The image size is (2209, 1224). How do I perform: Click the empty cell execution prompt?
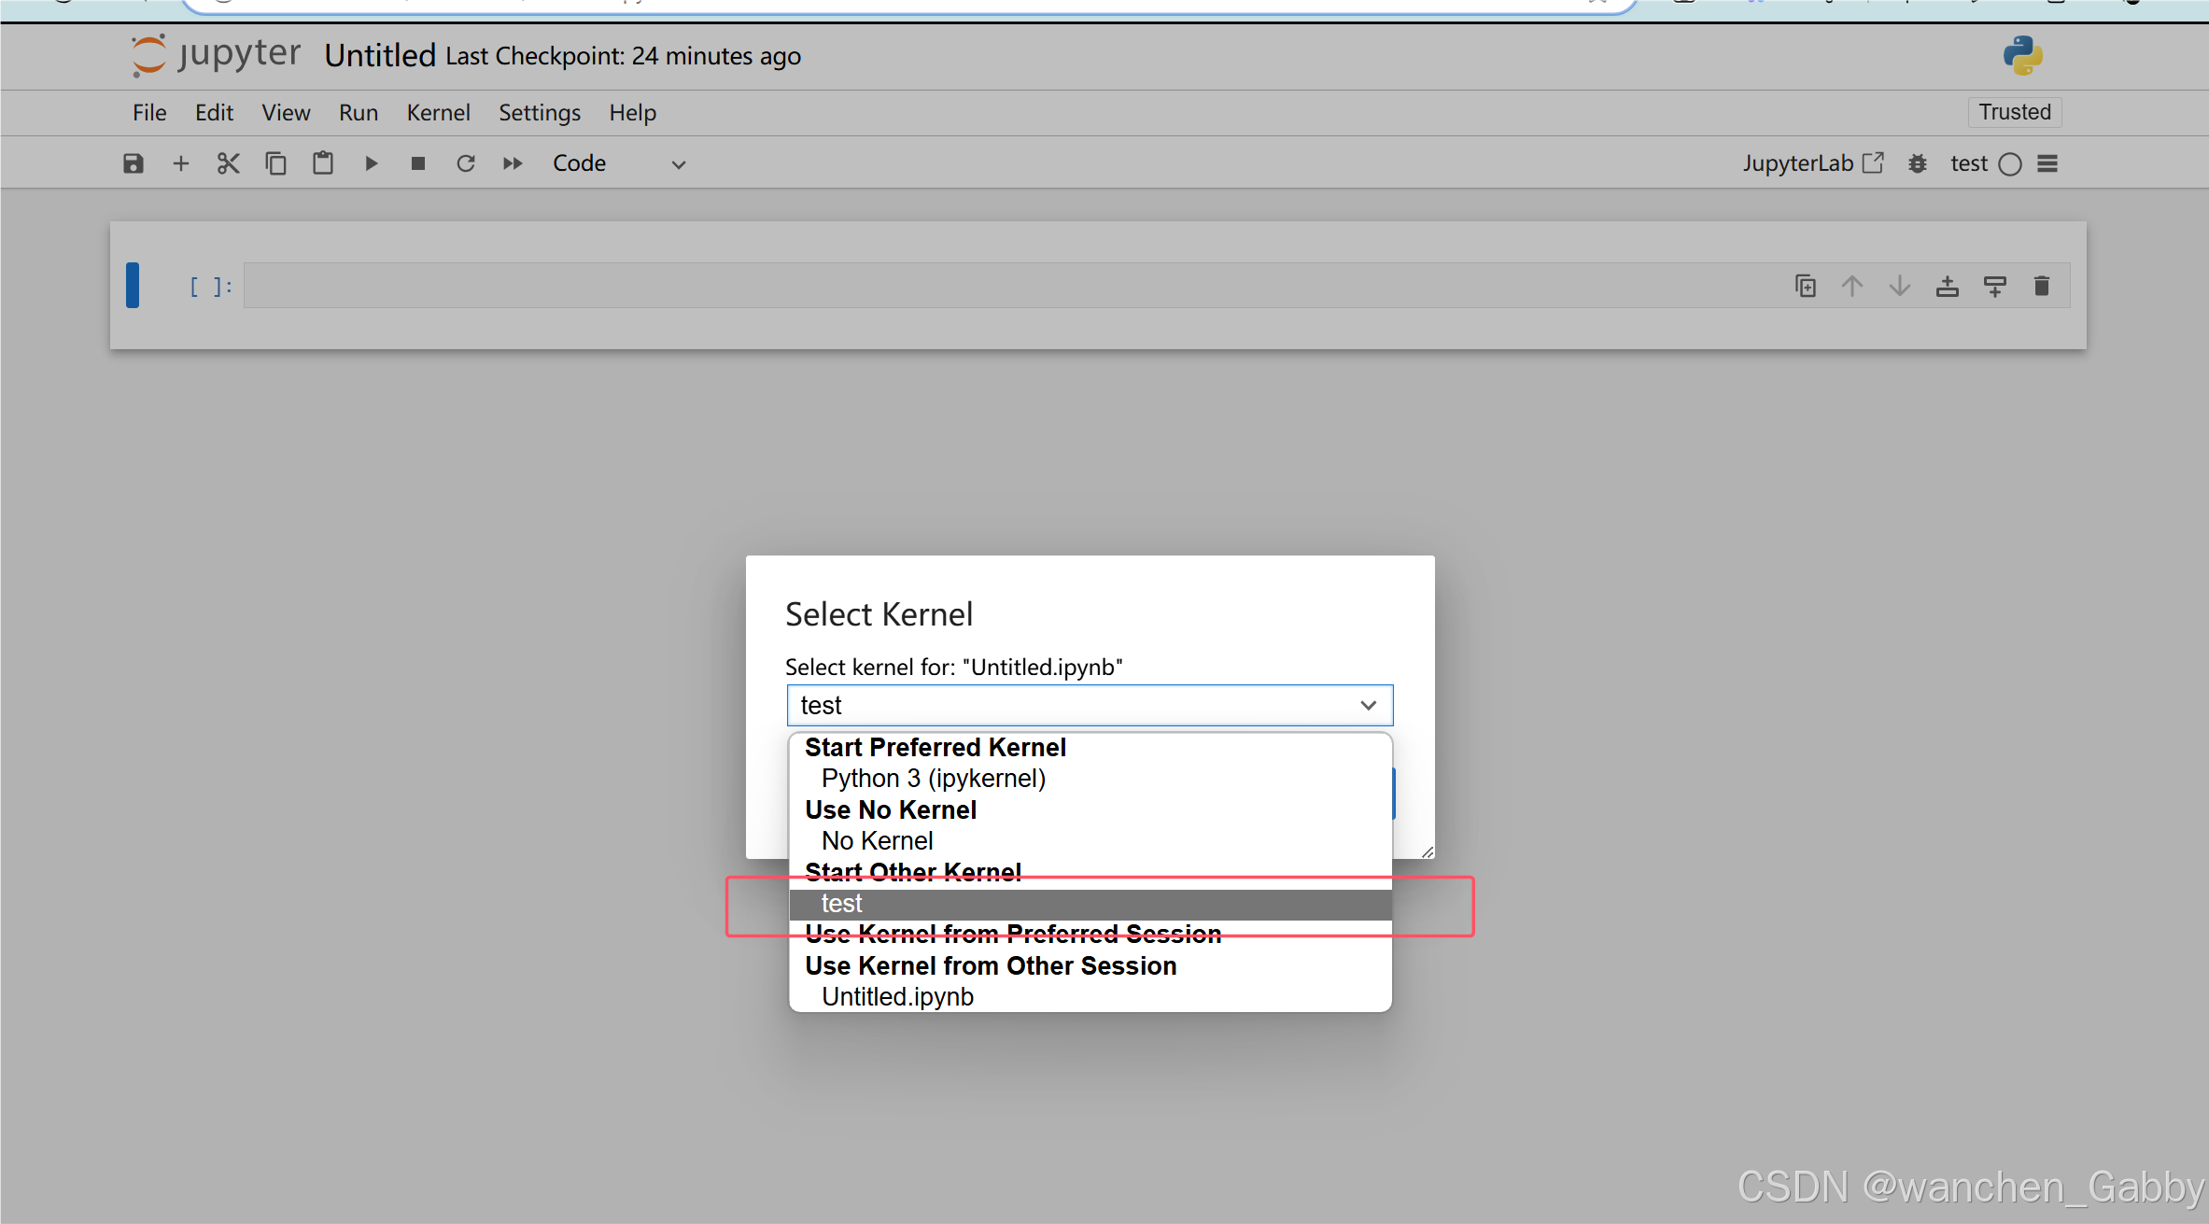click(210, 287)
